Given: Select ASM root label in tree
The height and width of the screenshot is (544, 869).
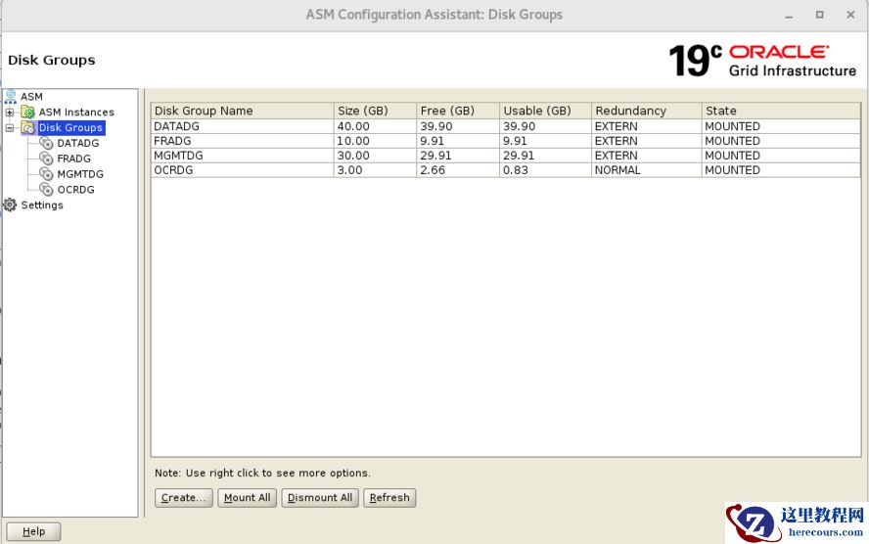Looking at the screenshot, I should [x=31, y=97].
